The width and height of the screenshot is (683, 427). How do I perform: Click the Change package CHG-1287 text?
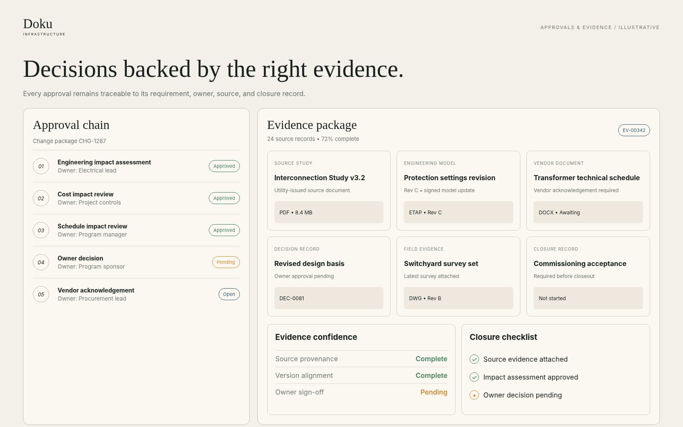click(x=69, y=141)
